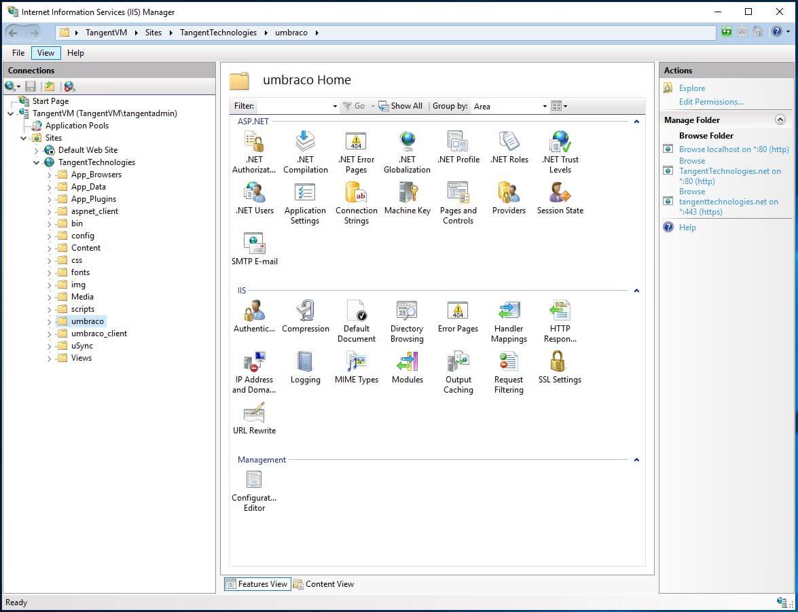Collapse the Management feature group
This screenshot has height=612, width=798.
point(636,460)
